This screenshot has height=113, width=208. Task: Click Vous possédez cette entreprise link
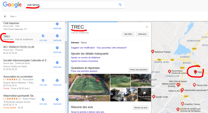click(112, 48)
